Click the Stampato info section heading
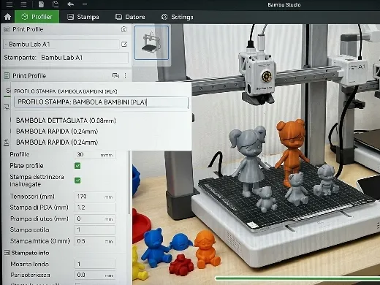This screenshot has width=380, height=285. (x=30, y=253)
